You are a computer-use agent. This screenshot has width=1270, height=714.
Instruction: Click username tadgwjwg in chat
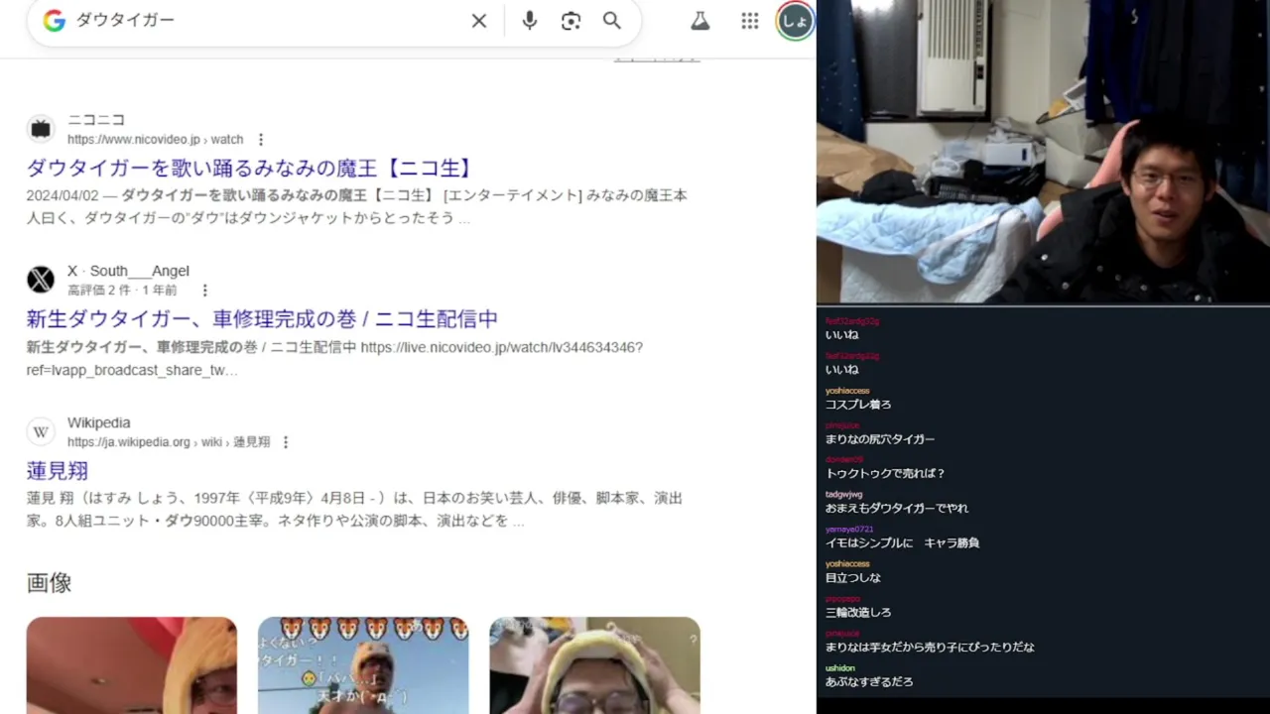coord(844,495)
